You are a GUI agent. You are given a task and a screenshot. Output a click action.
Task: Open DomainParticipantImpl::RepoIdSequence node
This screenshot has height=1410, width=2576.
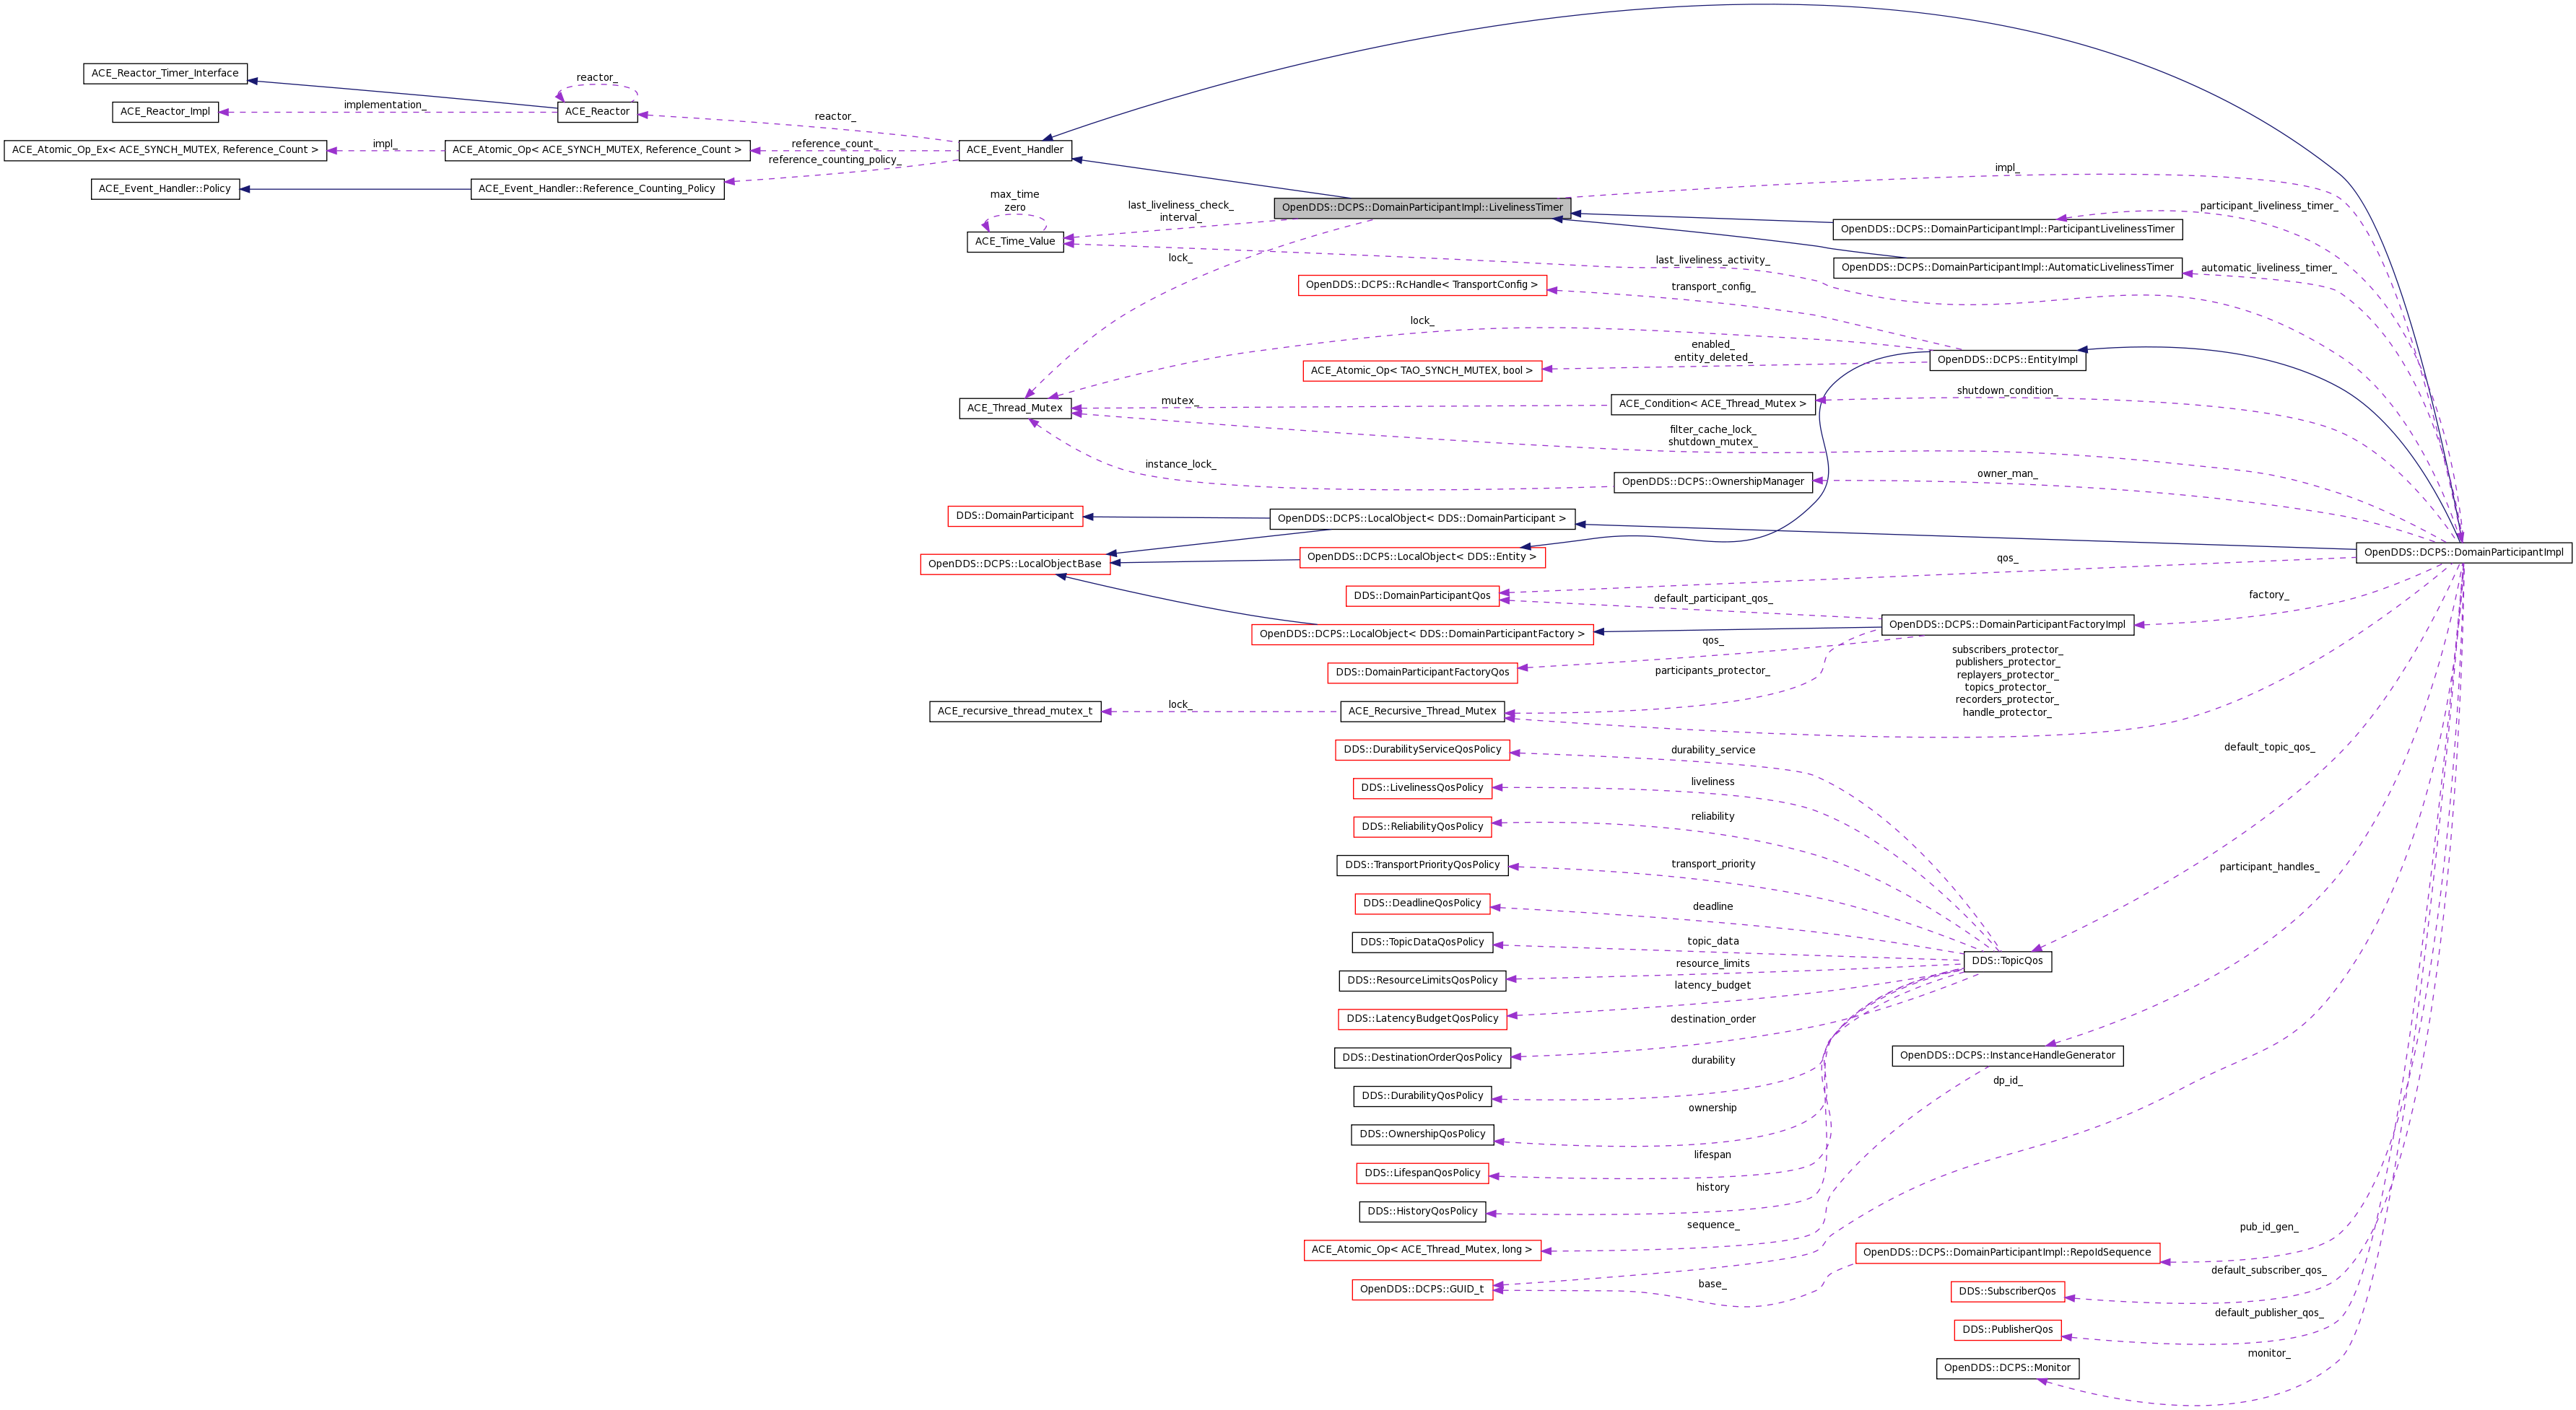[2007, 1253]
